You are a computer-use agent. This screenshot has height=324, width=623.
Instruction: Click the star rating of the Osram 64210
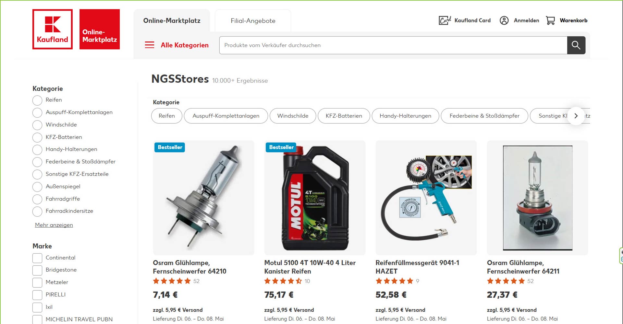pyautogui.click(x=172, y=281)
